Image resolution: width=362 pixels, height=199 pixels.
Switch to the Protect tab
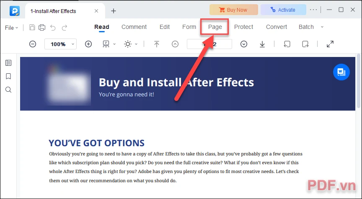(x=243, y=27)
